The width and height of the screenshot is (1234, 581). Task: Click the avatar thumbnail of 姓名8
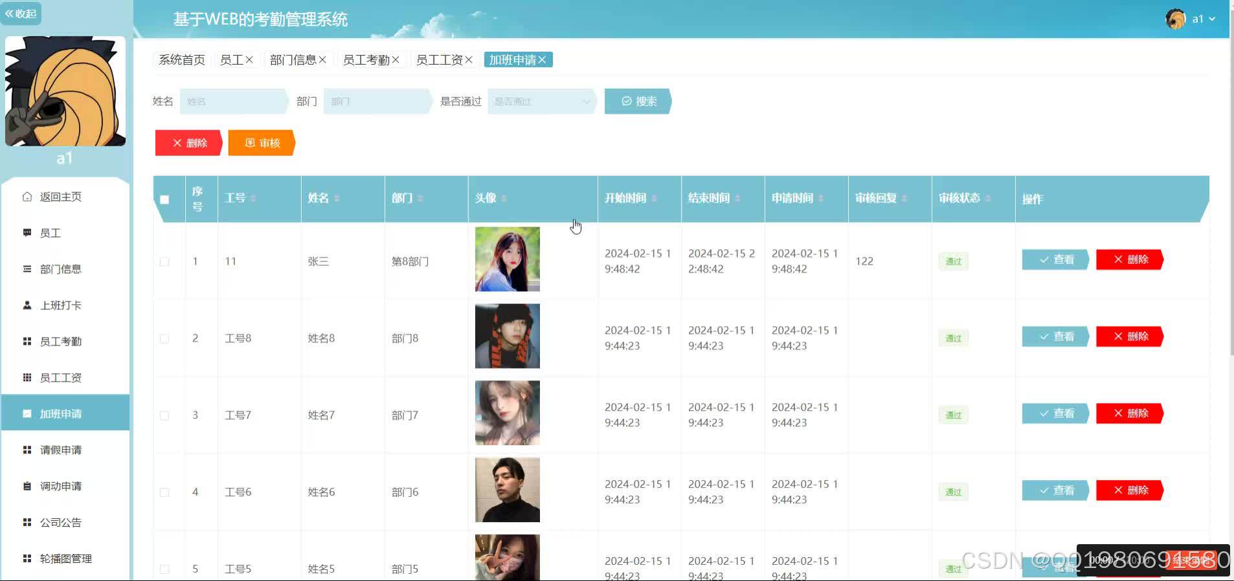(x=508, y=336)
